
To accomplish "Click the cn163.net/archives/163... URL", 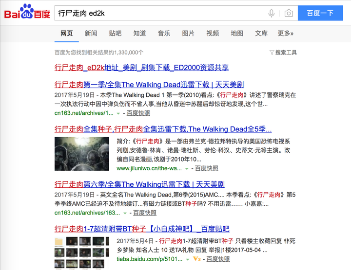I will [87, 213].
